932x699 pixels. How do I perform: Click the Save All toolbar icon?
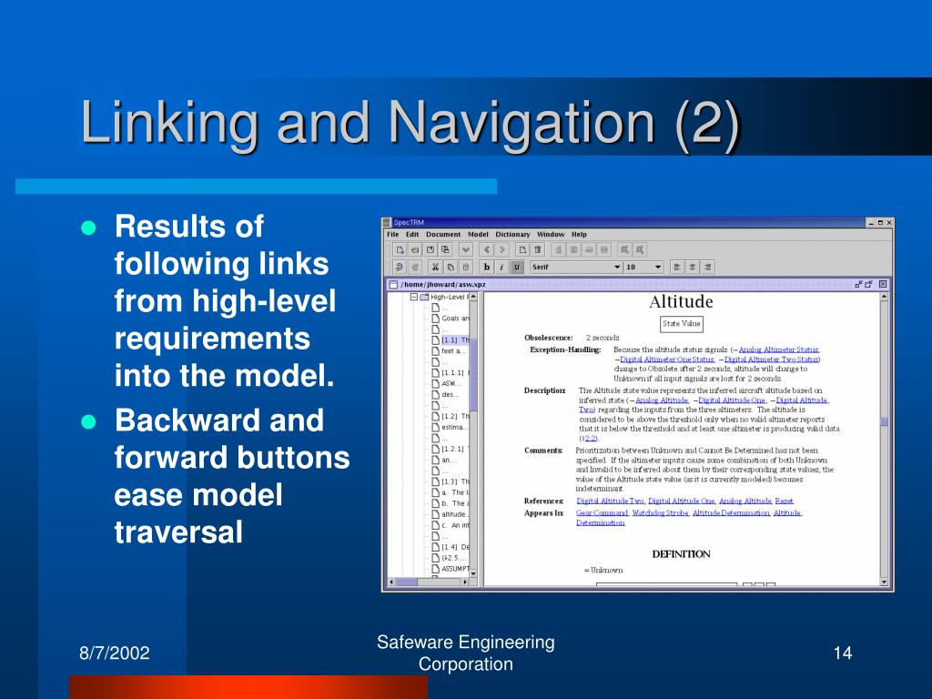tap(445, 250)
